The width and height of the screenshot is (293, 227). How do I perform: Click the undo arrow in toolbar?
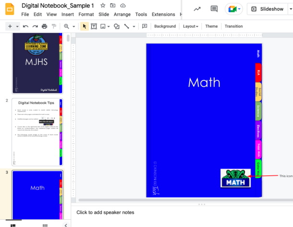coord(25,26)
